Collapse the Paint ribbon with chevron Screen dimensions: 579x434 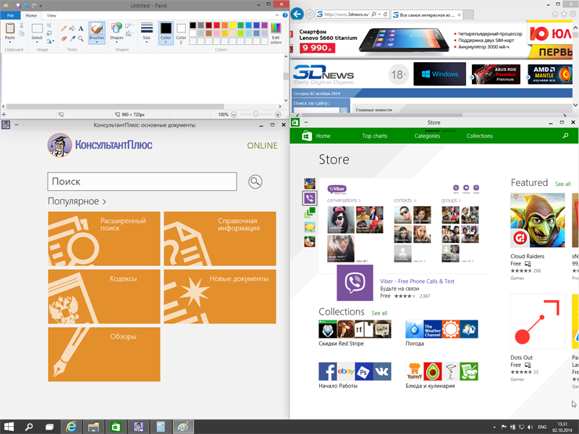point(277,15)
